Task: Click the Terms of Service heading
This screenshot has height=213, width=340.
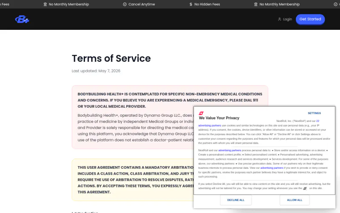Action: [x=111, y=58]
